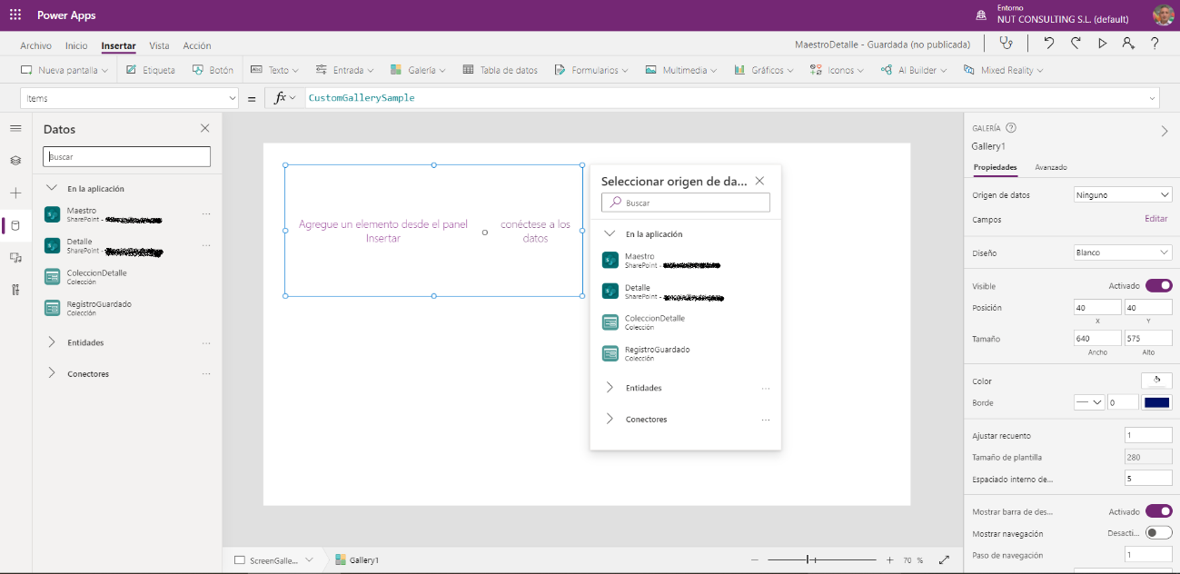
Task: Click Buscar field in popup
Action: 686,203
